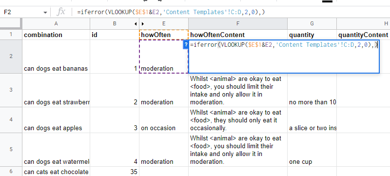Viewport: 390px width, 176px height.
Task: Select the column G header
Action: [x=312, y=23]
